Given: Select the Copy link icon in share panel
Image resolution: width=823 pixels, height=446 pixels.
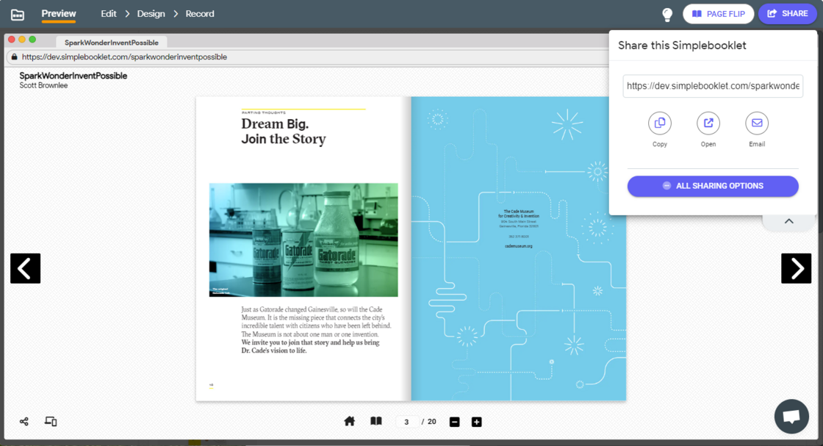Looking at the screenshot, I should [659, 123].
